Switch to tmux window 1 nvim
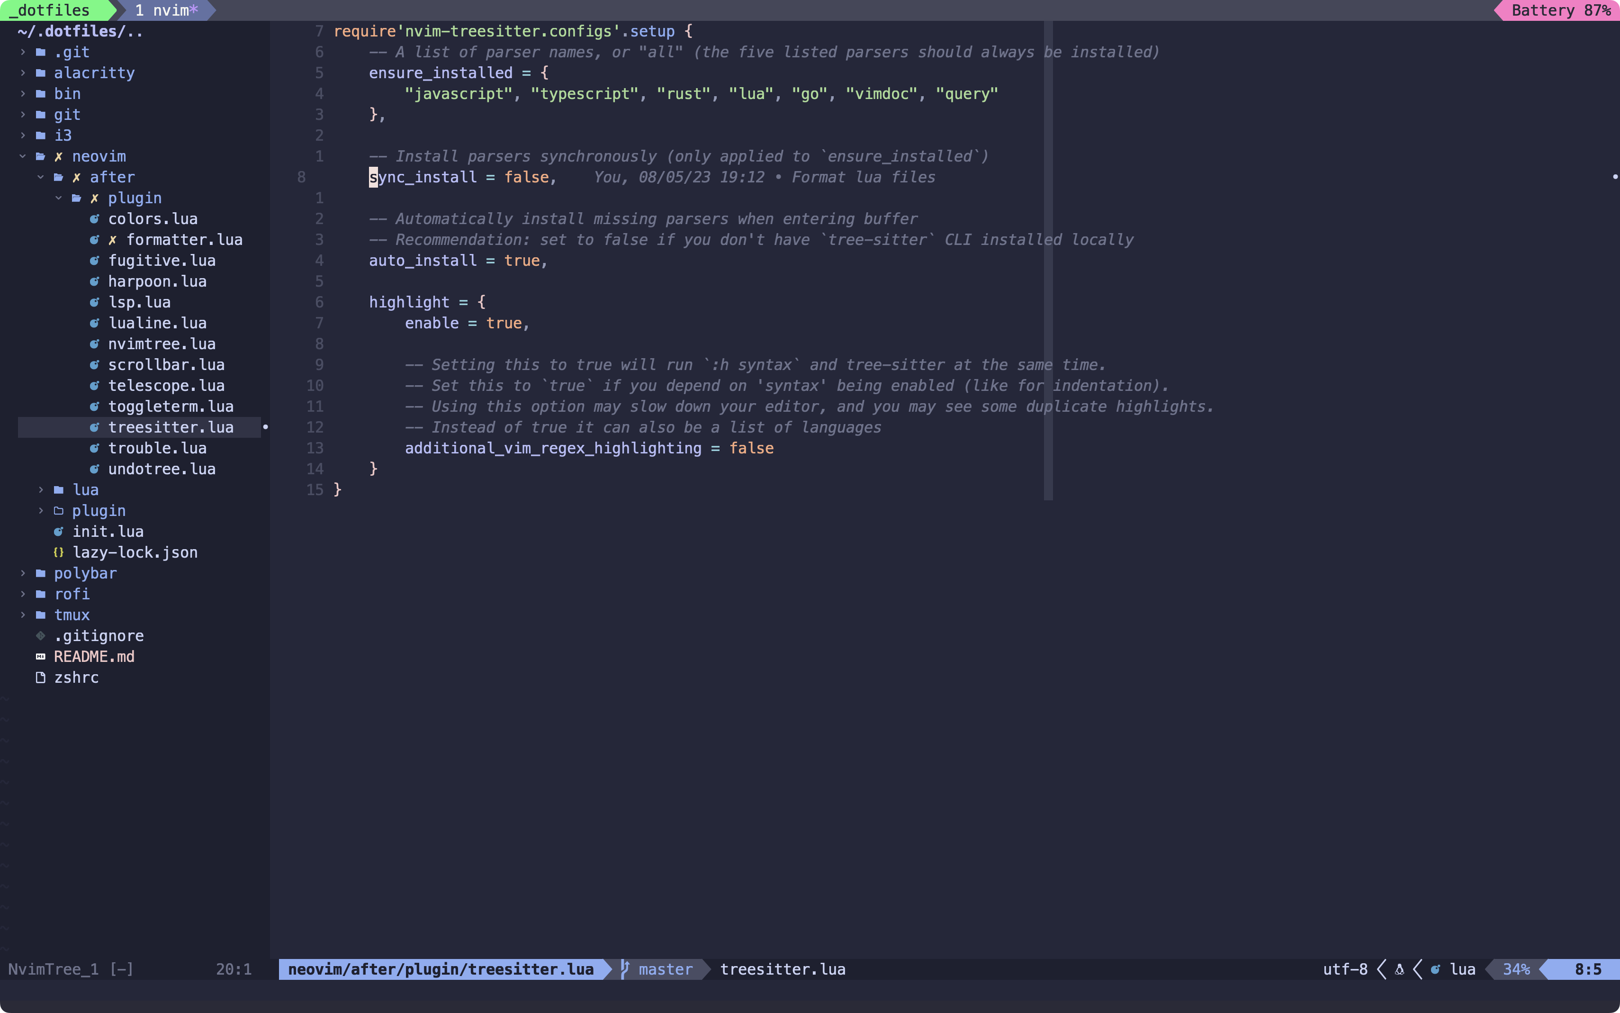Image resolution: width=1620 pixels, height=1013 pixels. [166, 10]
